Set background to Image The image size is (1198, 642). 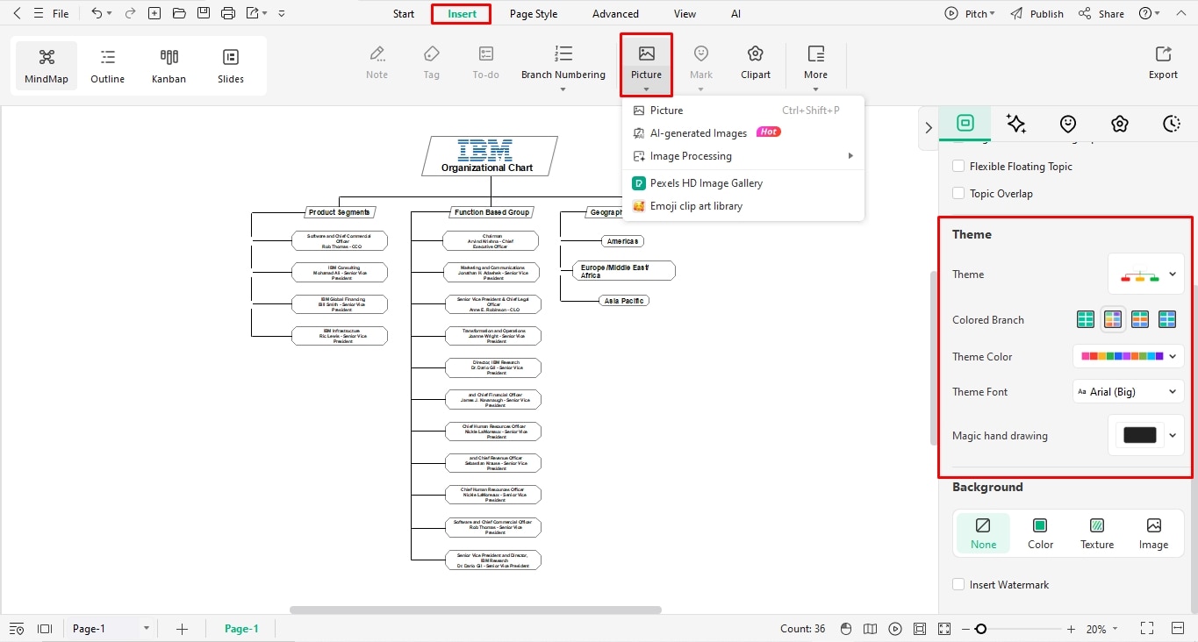click(x=1153, y=533)
